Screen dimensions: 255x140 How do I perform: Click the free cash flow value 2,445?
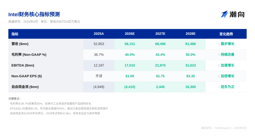click(x=160, y=87)
